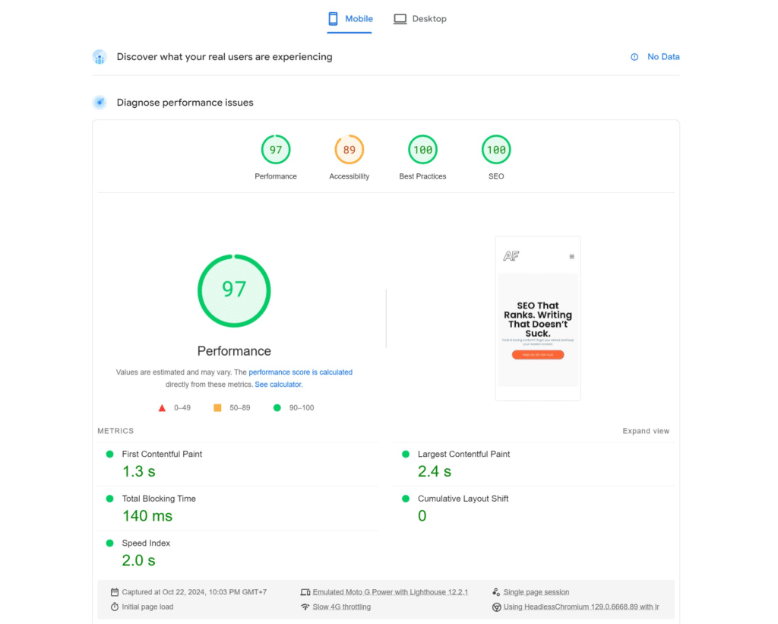Screen dimensions: 778x624
Task: Click the Cumulative Layout Shift 0 value
Action: (422, 516)
